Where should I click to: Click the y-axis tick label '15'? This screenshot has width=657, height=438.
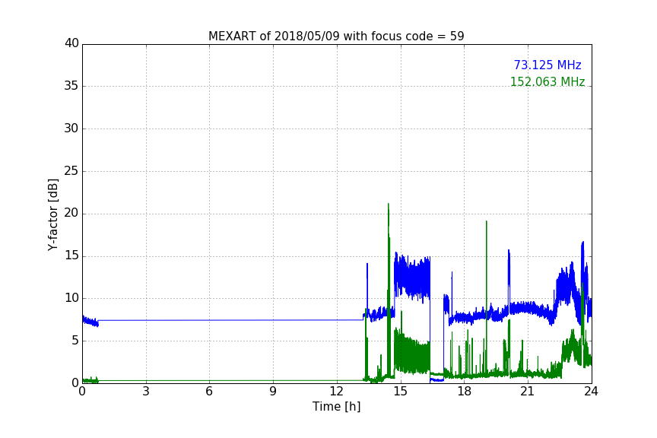71,255
